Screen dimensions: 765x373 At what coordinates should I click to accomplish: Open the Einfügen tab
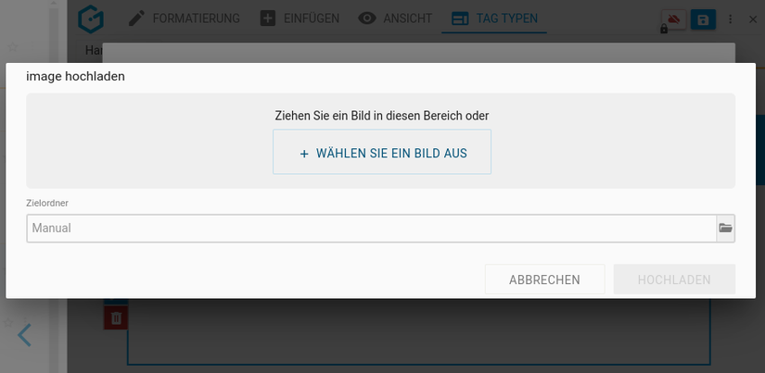tap(300, 19)
